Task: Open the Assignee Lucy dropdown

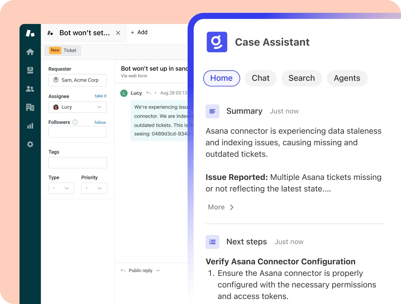Action: point(77,107)
